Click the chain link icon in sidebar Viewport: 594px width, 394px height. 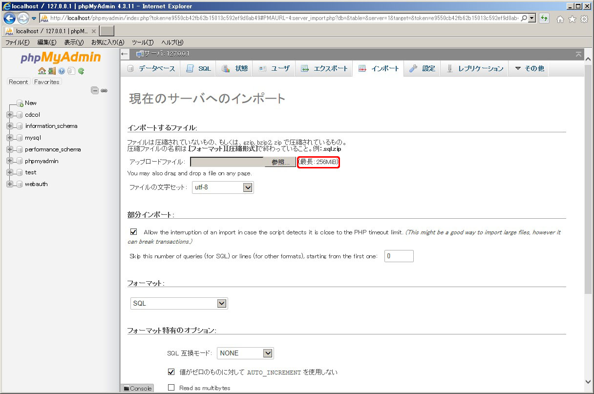coord(104,90)
